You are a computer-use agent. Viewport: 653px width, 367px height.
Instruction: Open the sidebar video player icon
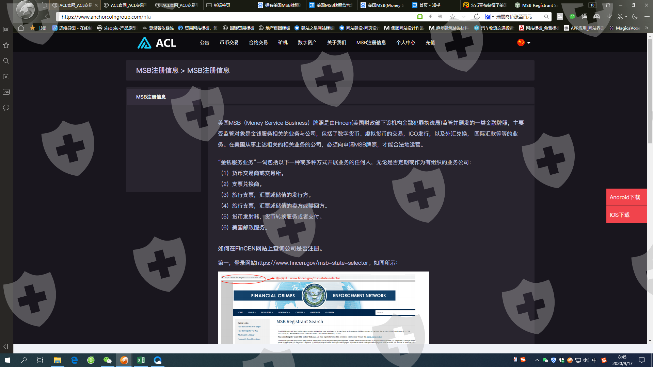pos(6,76)
